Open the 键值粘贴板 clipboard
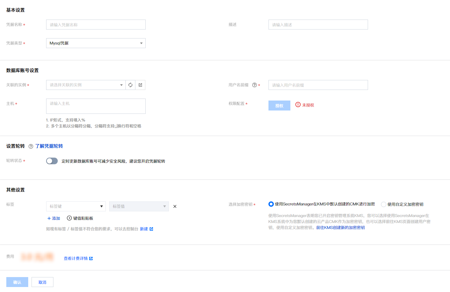The image size is (450, 292). [80, 218]
